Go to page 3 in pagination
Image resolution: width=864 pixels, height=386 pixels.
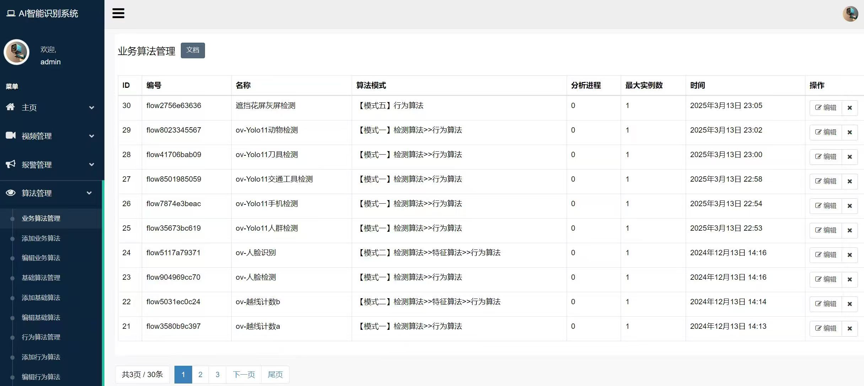click(217, 374)
